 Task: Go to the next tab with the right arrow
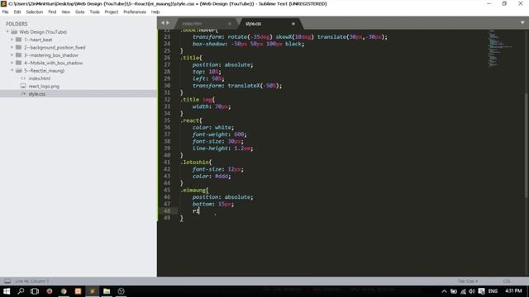(x=168, y=22)
